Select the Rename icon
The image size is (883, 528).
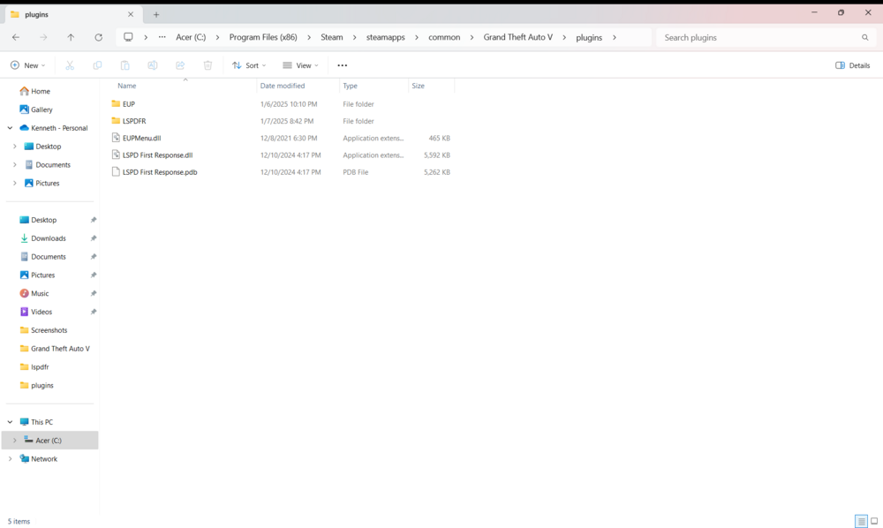[x=152, y=64]
